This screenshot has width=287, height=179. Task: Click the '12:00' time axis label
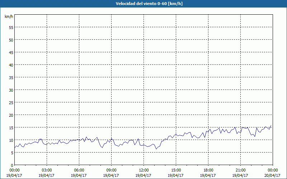(x=144, y=170)
